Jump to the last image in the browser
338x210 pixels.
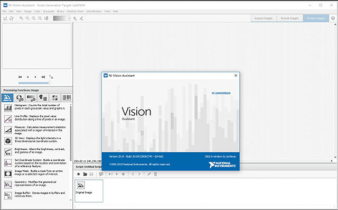point(43,77)
